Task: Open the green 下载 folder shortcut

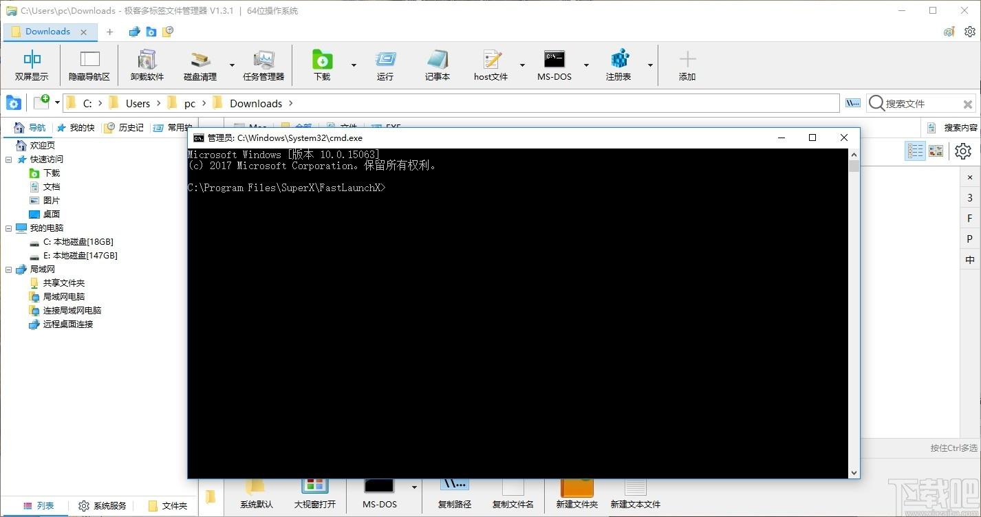Action: click(x=322, y=65)
